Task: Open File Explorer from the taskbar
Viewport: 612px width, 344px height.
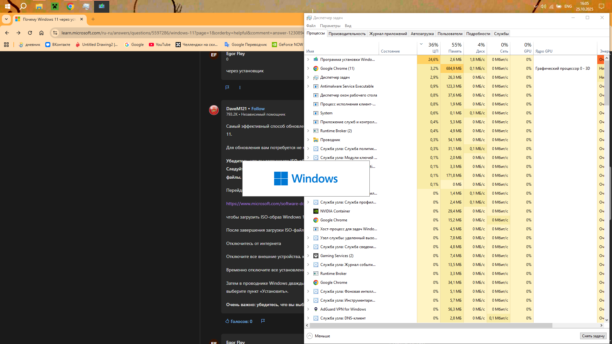Action: 39,6
